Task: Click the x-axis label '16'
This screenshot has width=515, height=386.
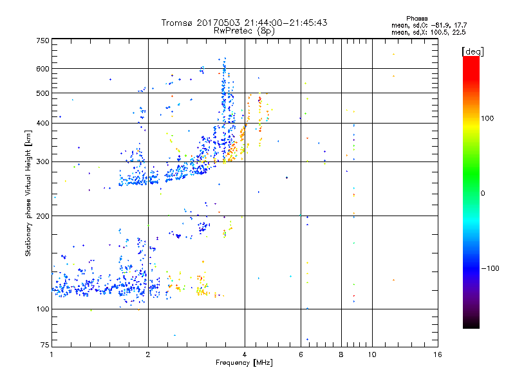Action: click(x=438, y=354)
